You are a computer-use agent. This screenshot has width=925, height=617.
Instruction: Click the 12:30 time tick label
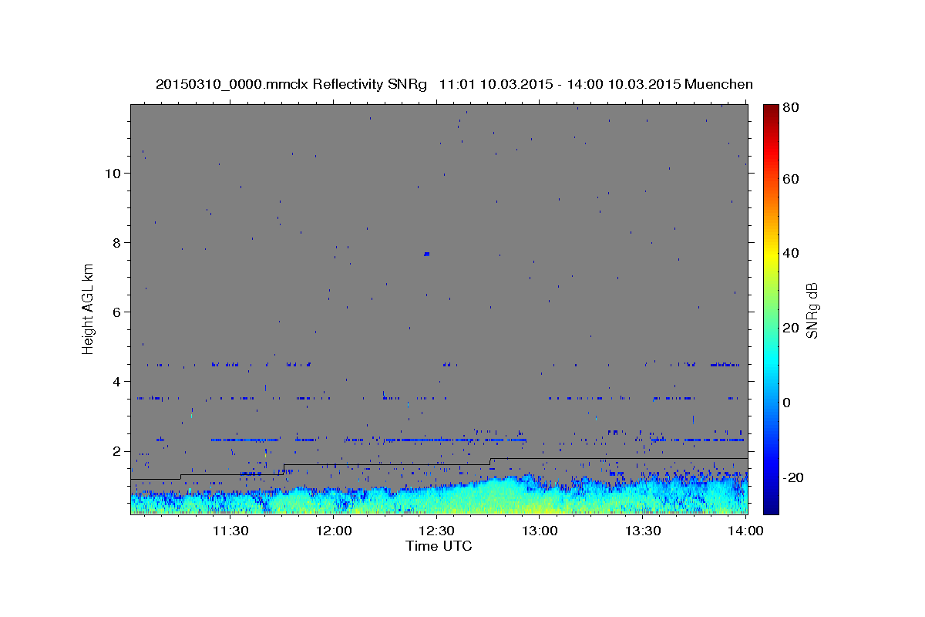click(x=436, y=531)
